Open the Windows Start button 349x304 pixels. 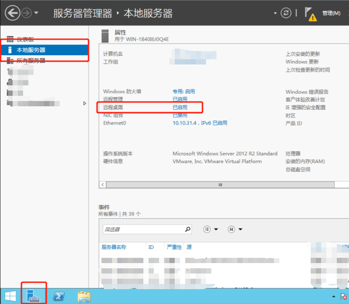pyautogui.click(x=10, y=297)
